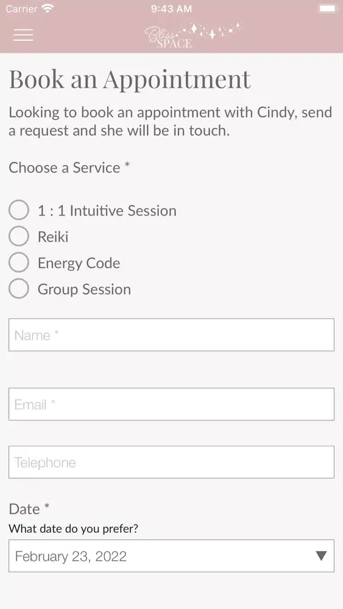Tap the Telephone input box
Screen dimensions: 343x609
tap(171, 462)
